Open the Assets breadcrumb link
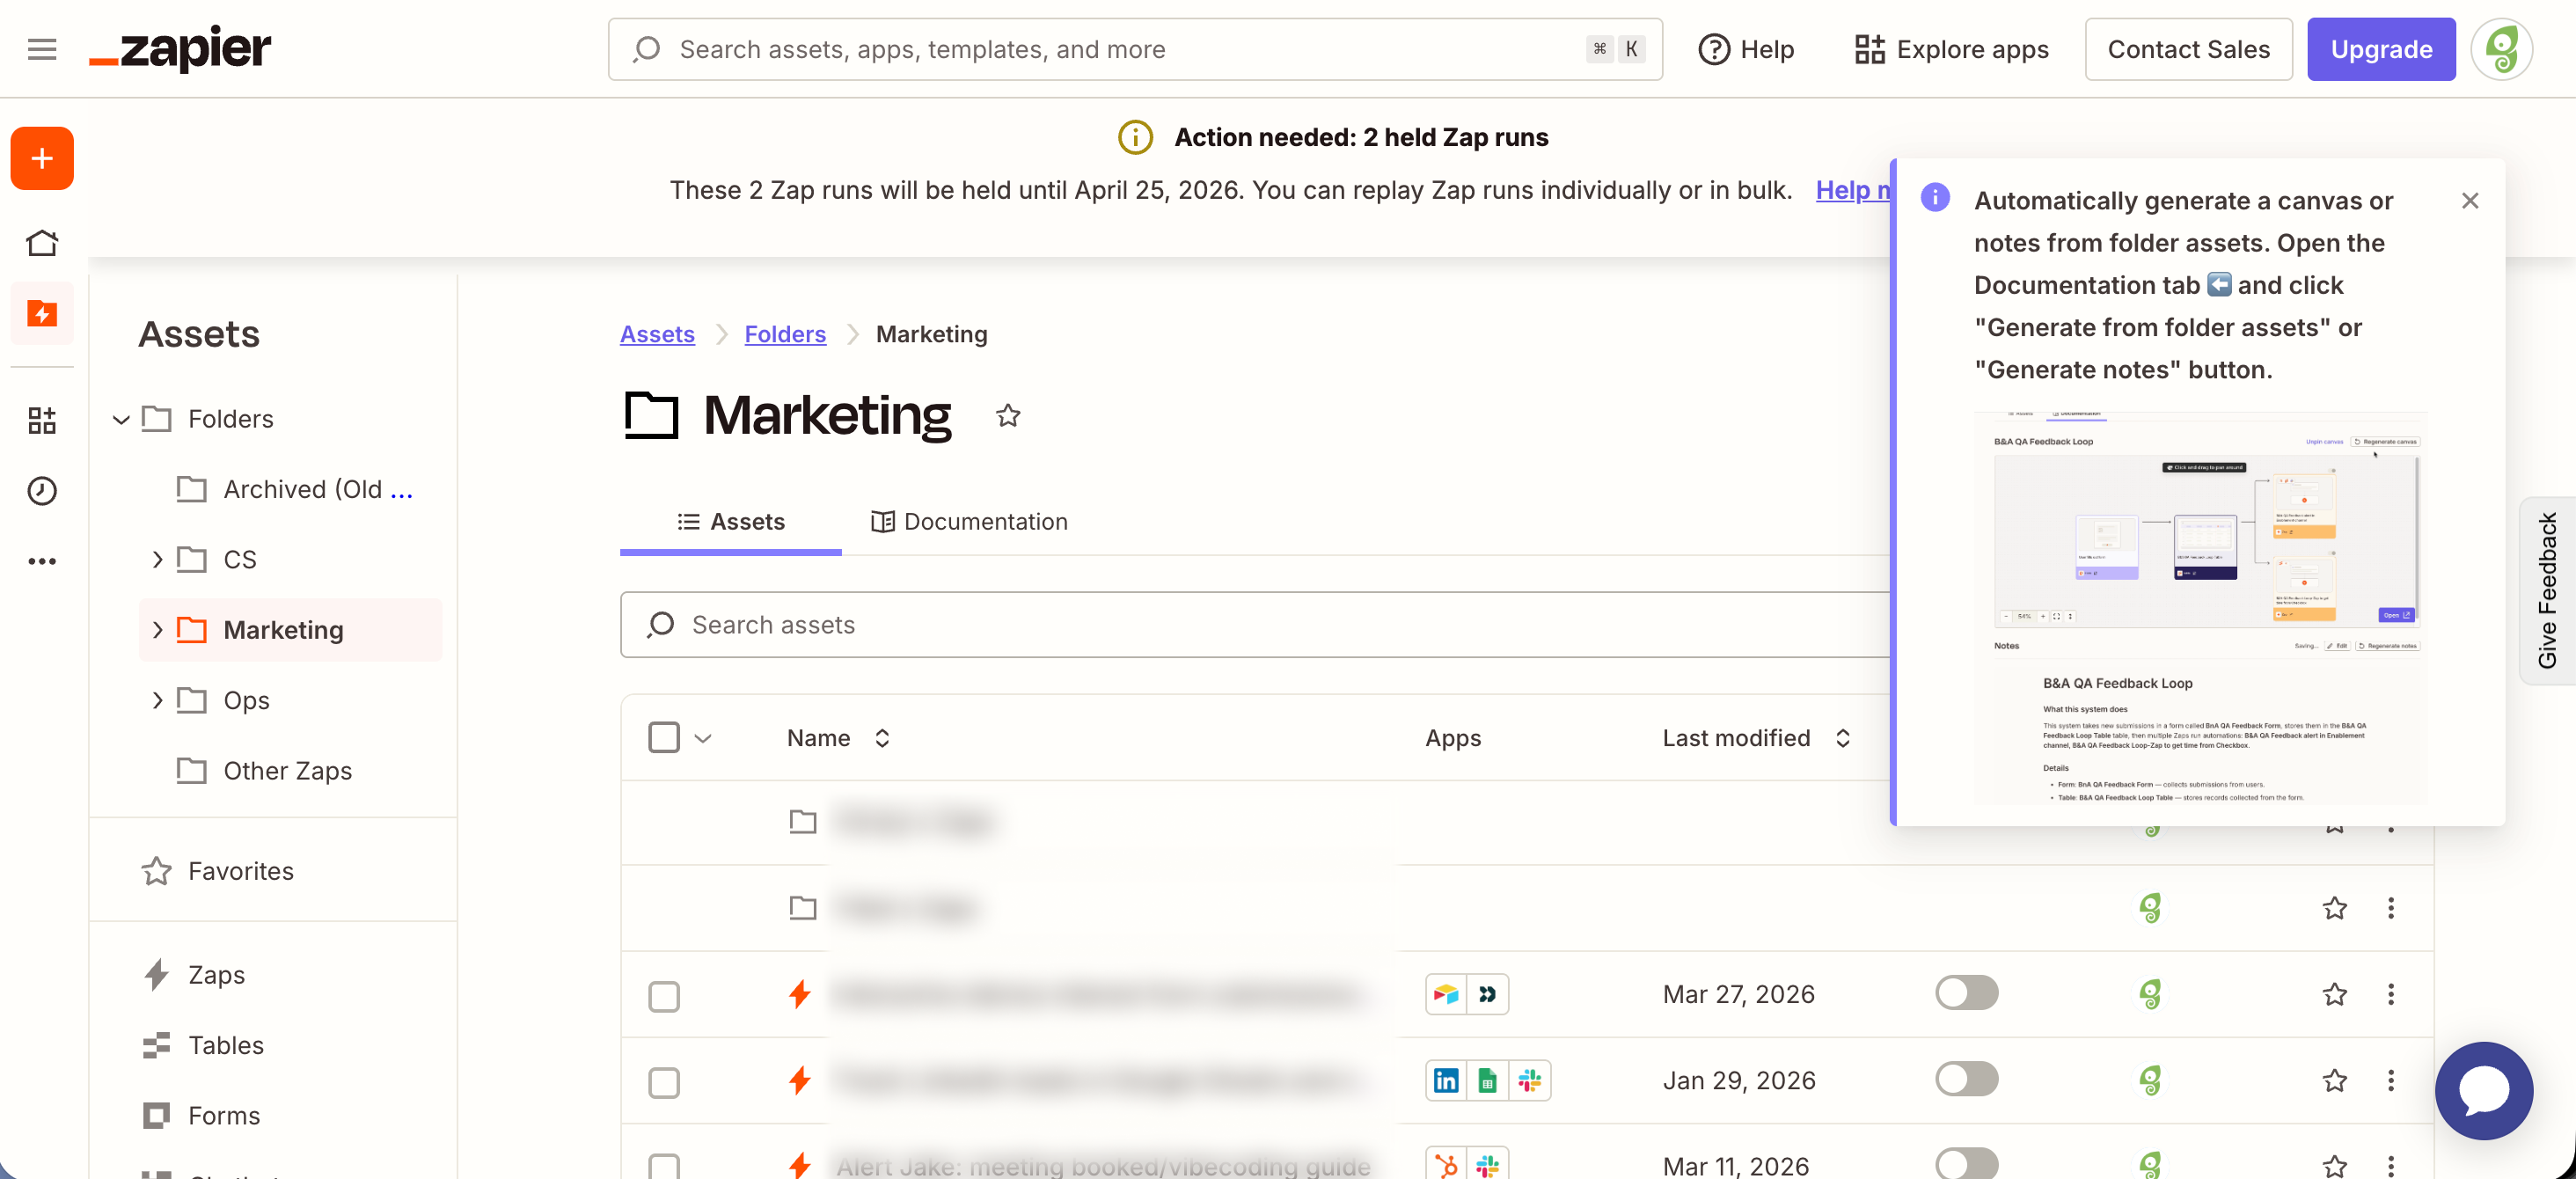2576x1179 pixels. [656, 333]
